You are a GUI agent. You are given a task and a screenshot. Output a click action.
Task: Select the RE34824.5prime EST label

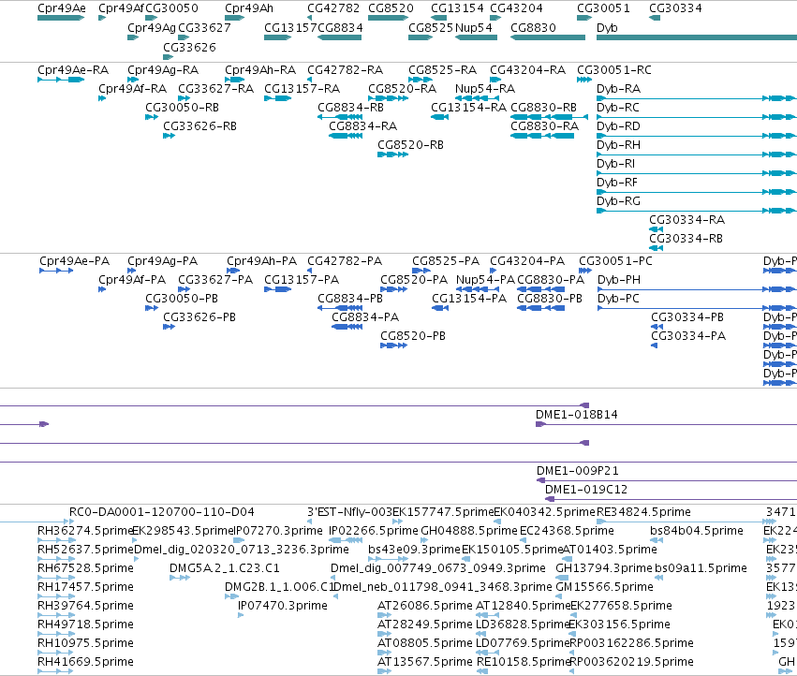[x=643, y=512]
